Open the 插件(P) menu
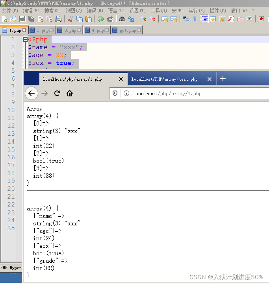 (x=218, y=11)
